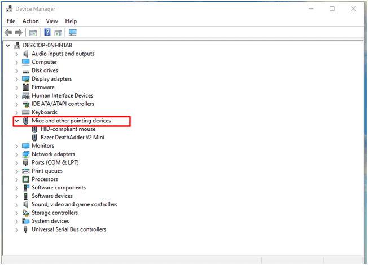The image size is (368, 265).
Task: Select the Print queues label
Action: tap(47, 171)
